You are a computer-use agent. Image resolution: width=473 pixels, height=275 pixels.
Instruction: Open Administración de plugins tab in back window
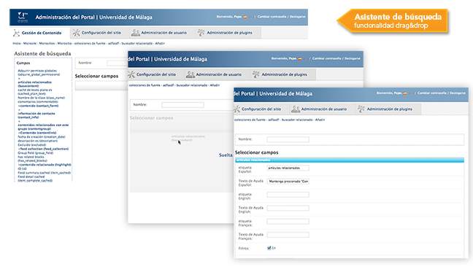tap(225, 33)
